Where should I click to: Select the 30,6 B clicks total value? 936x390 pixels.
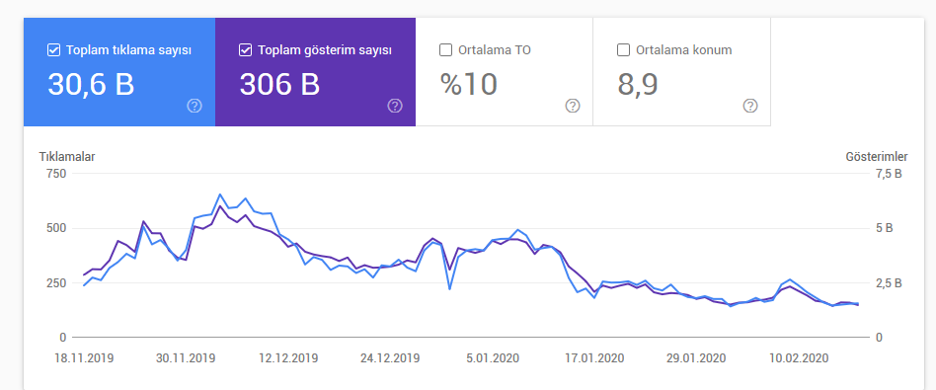tap(91, 85)
